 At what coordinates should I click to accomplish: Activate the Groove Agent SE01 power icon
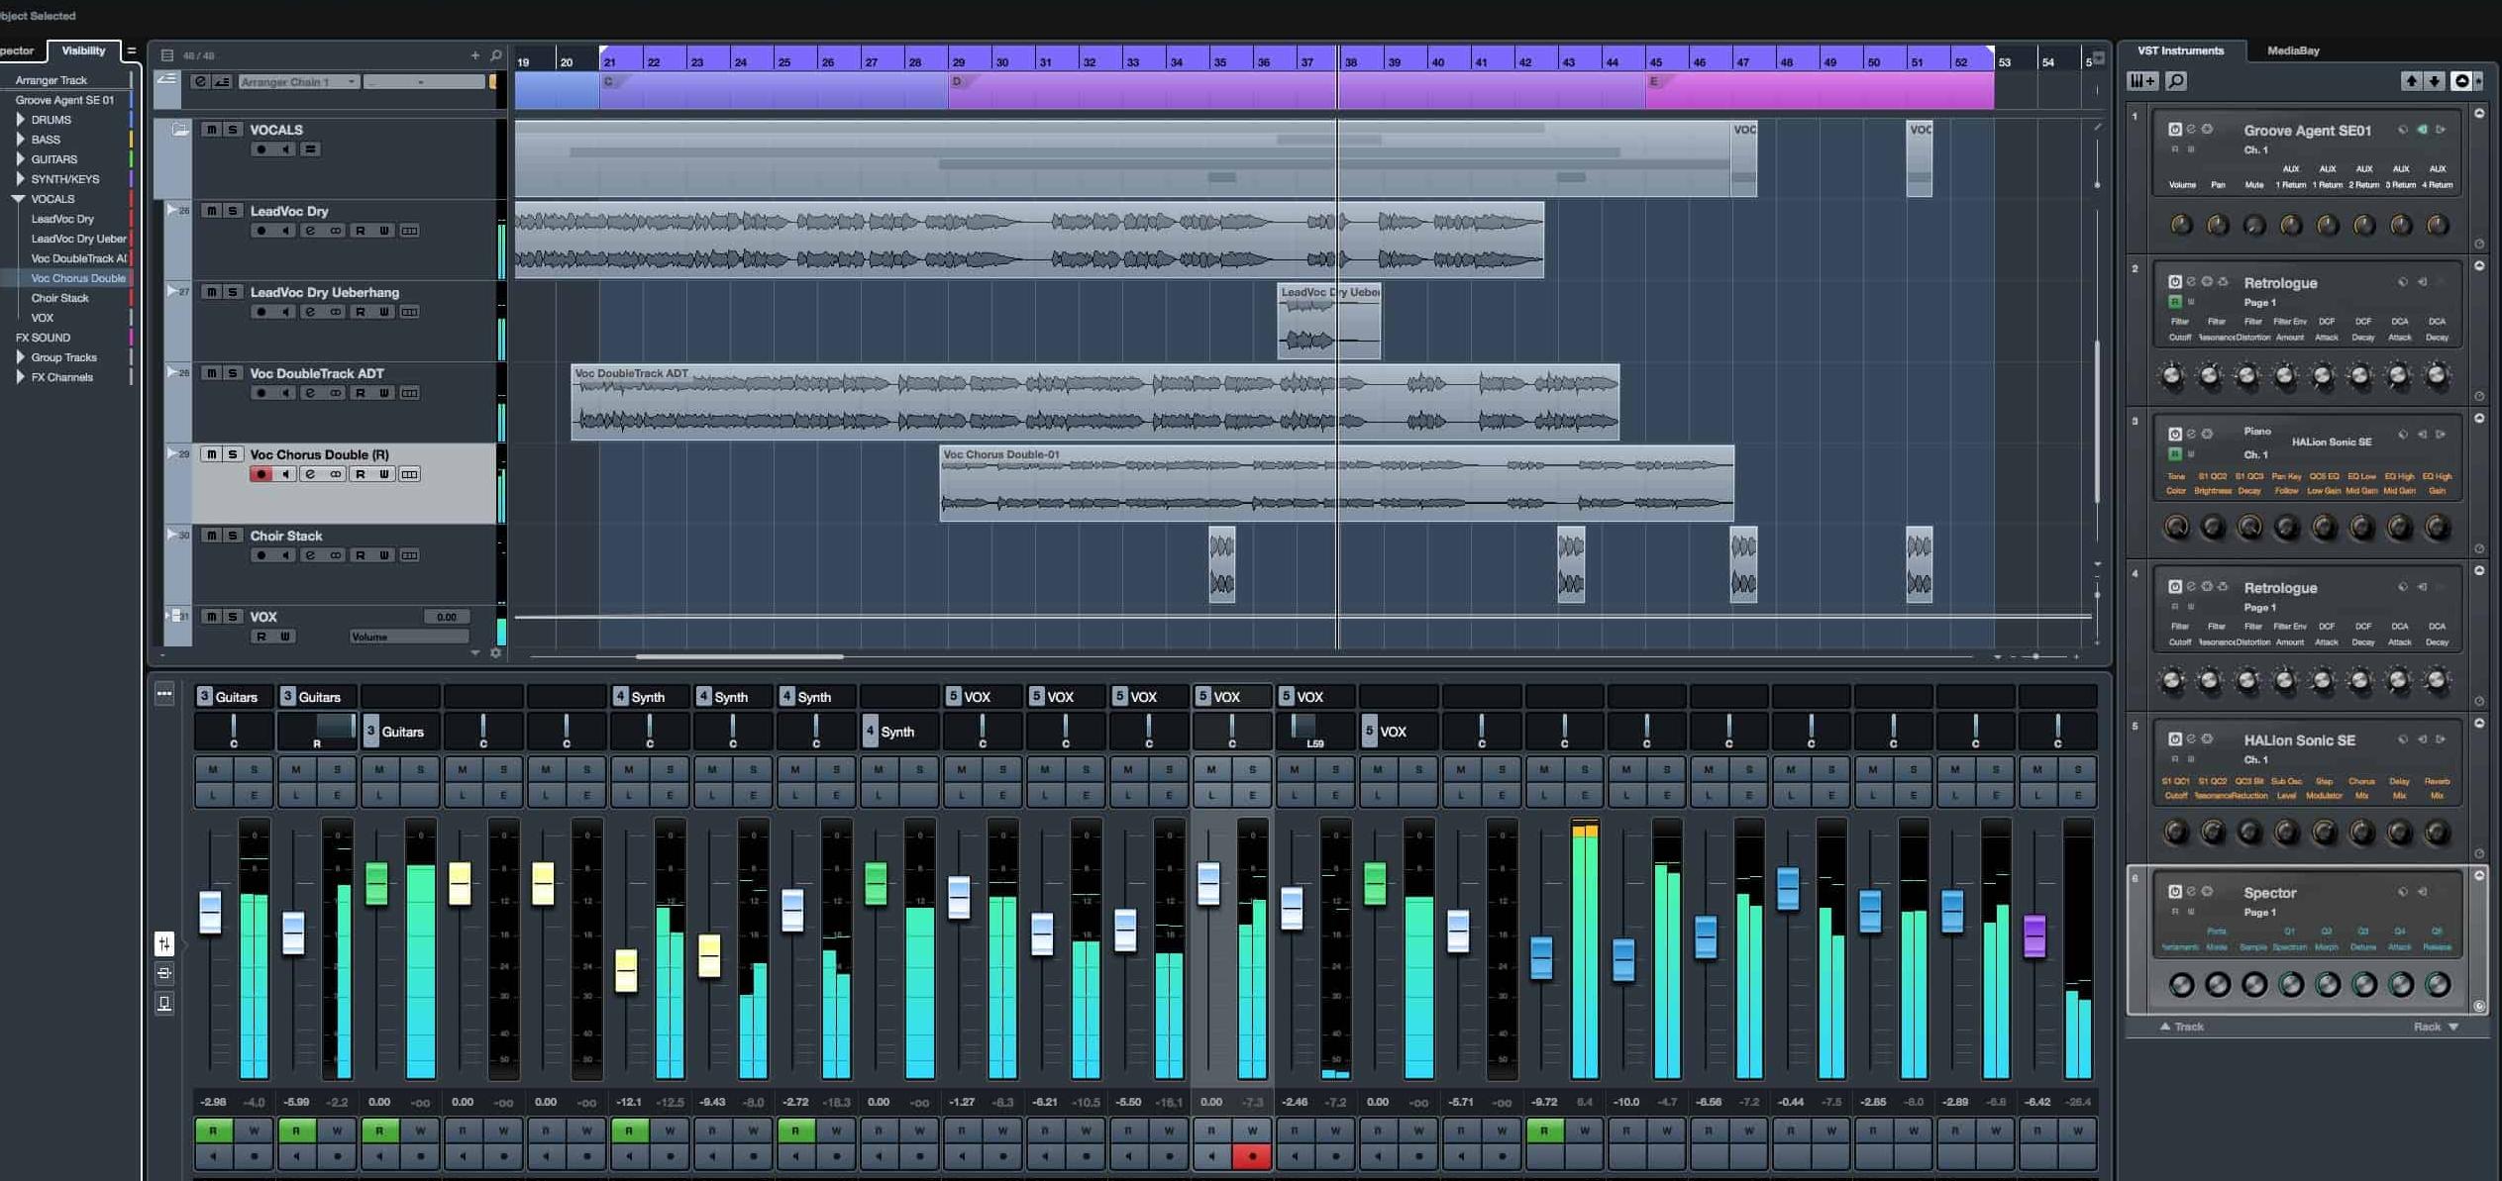click(x=2174, y=130)
